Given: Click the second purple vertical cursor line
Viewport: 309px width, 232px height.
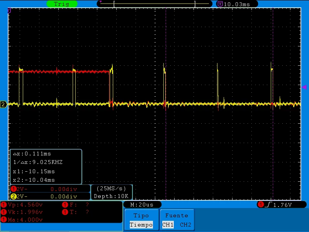Looking at the screenshot, I should (273, 104).
